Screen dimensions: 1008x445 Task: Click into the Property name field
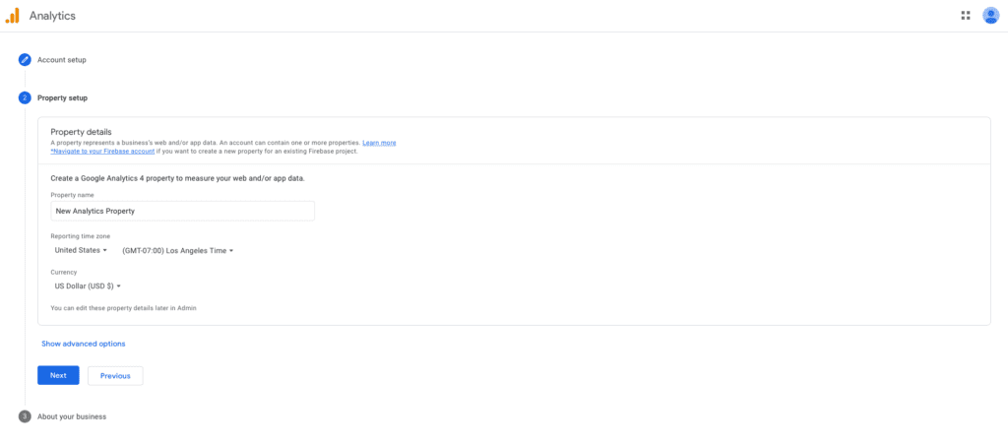point(182,211)
